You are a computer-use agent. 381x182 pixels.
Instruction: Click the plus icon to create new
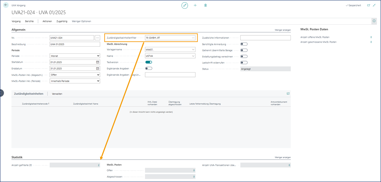(195, 5)
